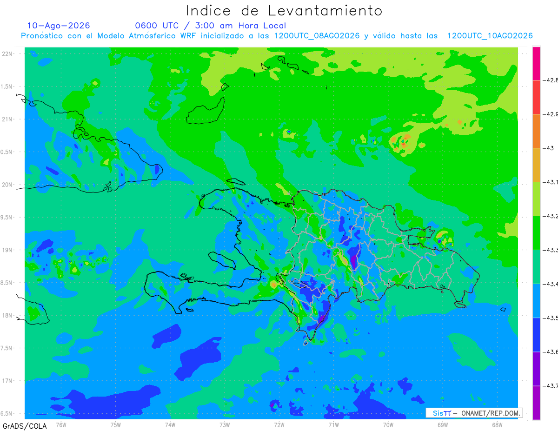Click the light blue swatch between -43.4 and -43.5

pyautogui.click(x=536, y=301)
